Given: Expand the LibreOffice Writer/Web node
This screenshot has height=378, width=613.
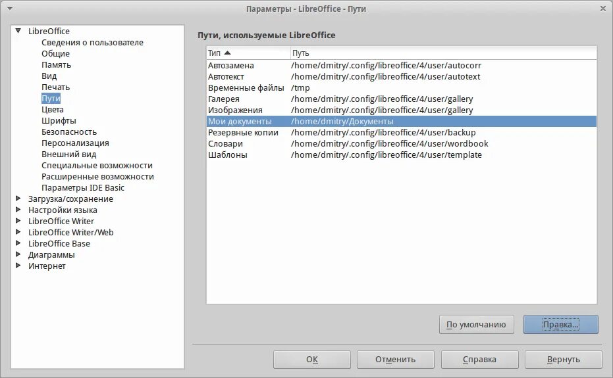Looking at the screenshot, I should (x=18, y=232).
